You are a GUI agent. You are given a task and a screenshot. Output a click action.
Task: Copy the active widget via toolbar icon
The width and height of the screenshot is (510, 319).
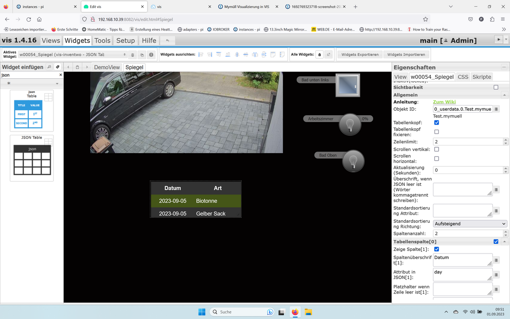pos(142,55)
